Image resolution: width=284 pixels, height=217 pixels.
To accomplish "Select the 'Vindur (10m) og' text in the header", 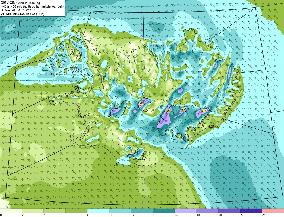I will coord(29,3).
